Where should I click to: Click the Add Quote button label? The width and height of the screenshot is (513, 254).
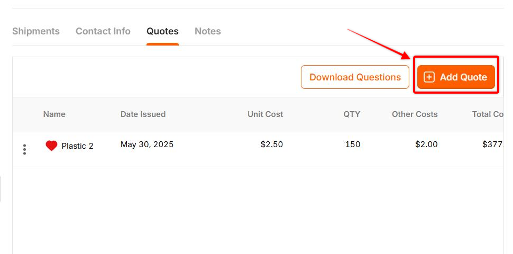463,77
